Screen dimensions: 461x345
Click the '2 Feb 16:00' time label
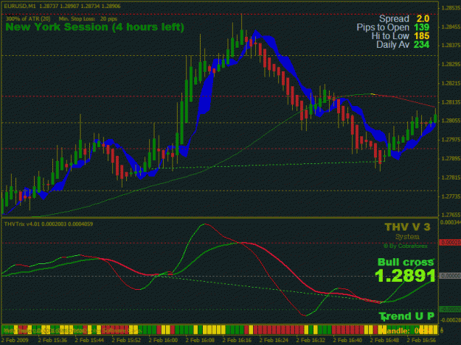tap(163, 340)
